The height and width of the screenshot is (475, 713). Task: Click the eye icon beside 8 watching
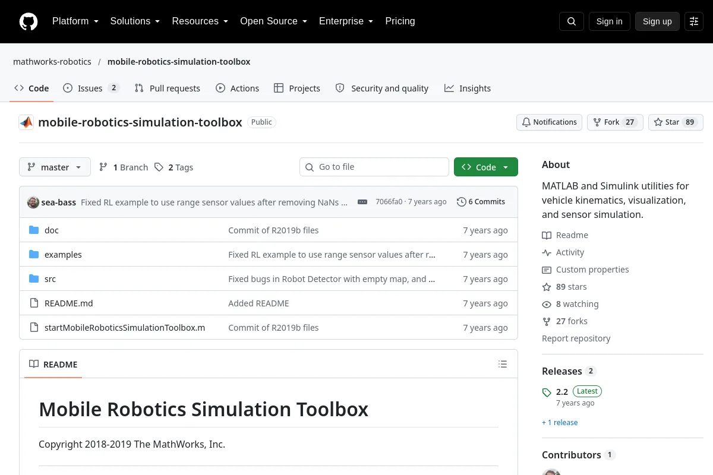pyautogui.click(x=547, y=304)
